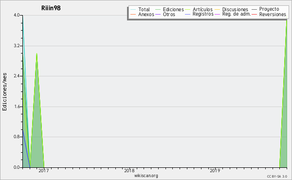Image resolution: width=292 pixels, height=180 pixels.
Task: Click the orange Anexos color line
Action: coord(133,14)
